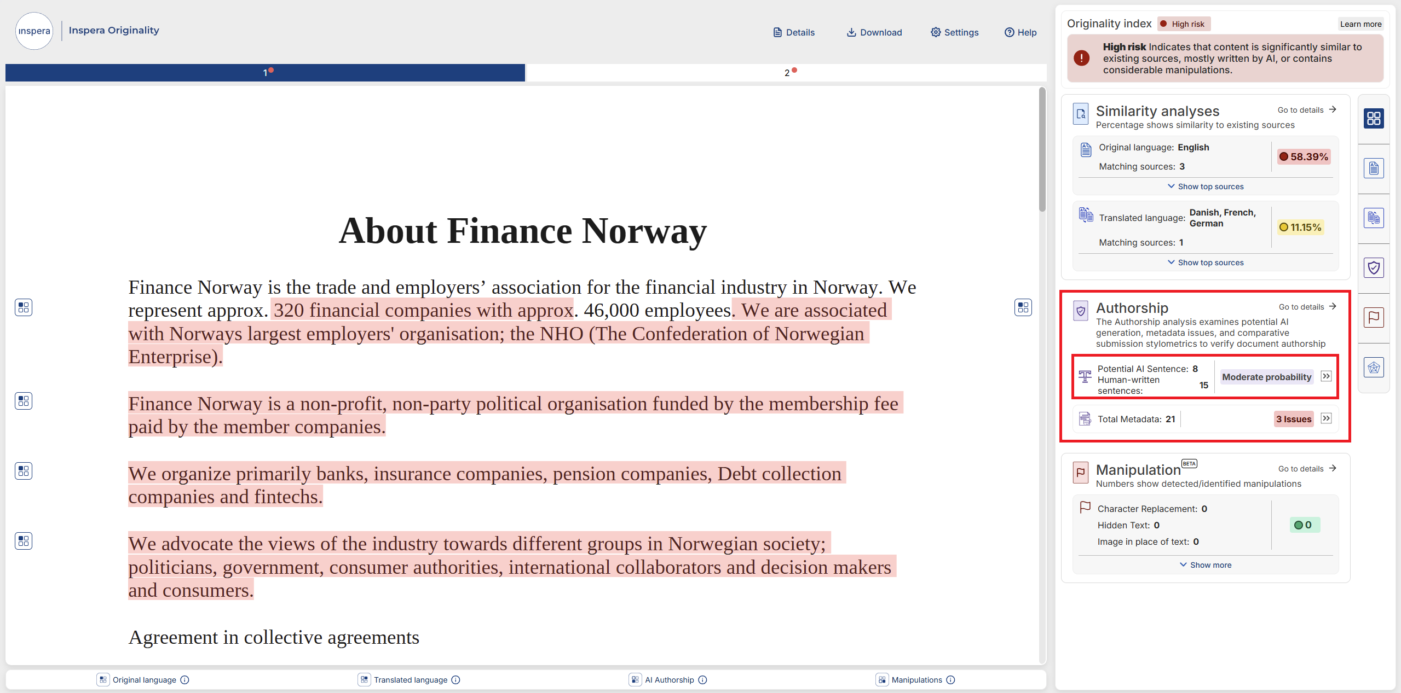Image resolution: width=1401 pixels, height=693 pixels.
Task: Switch to page 2 tab
Action: click(x=786, y=73)
